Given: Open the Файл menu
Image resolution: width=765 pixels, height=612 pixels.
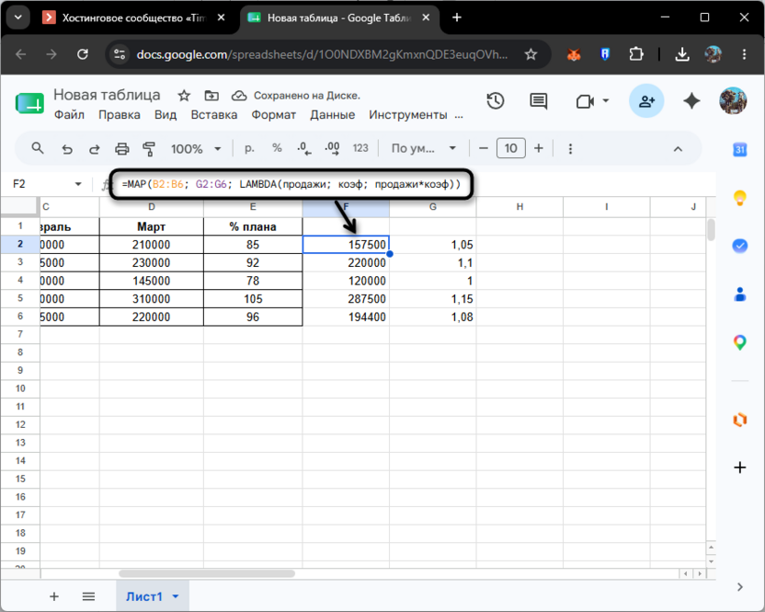Looking at the screenshot, I should (x=69, y=115).
